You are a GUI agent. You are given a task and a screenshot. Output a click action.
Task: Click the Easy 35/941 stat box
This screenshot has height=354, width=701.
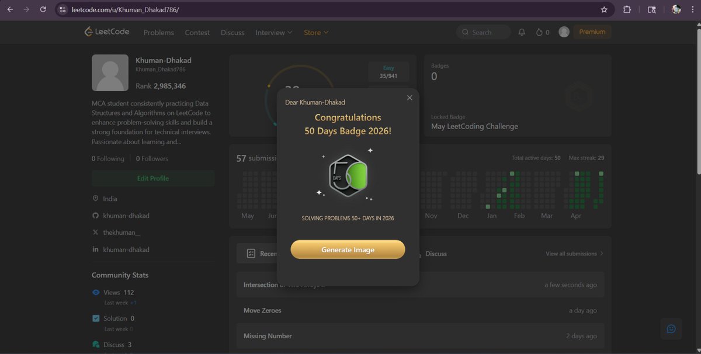tap(388, 72)
